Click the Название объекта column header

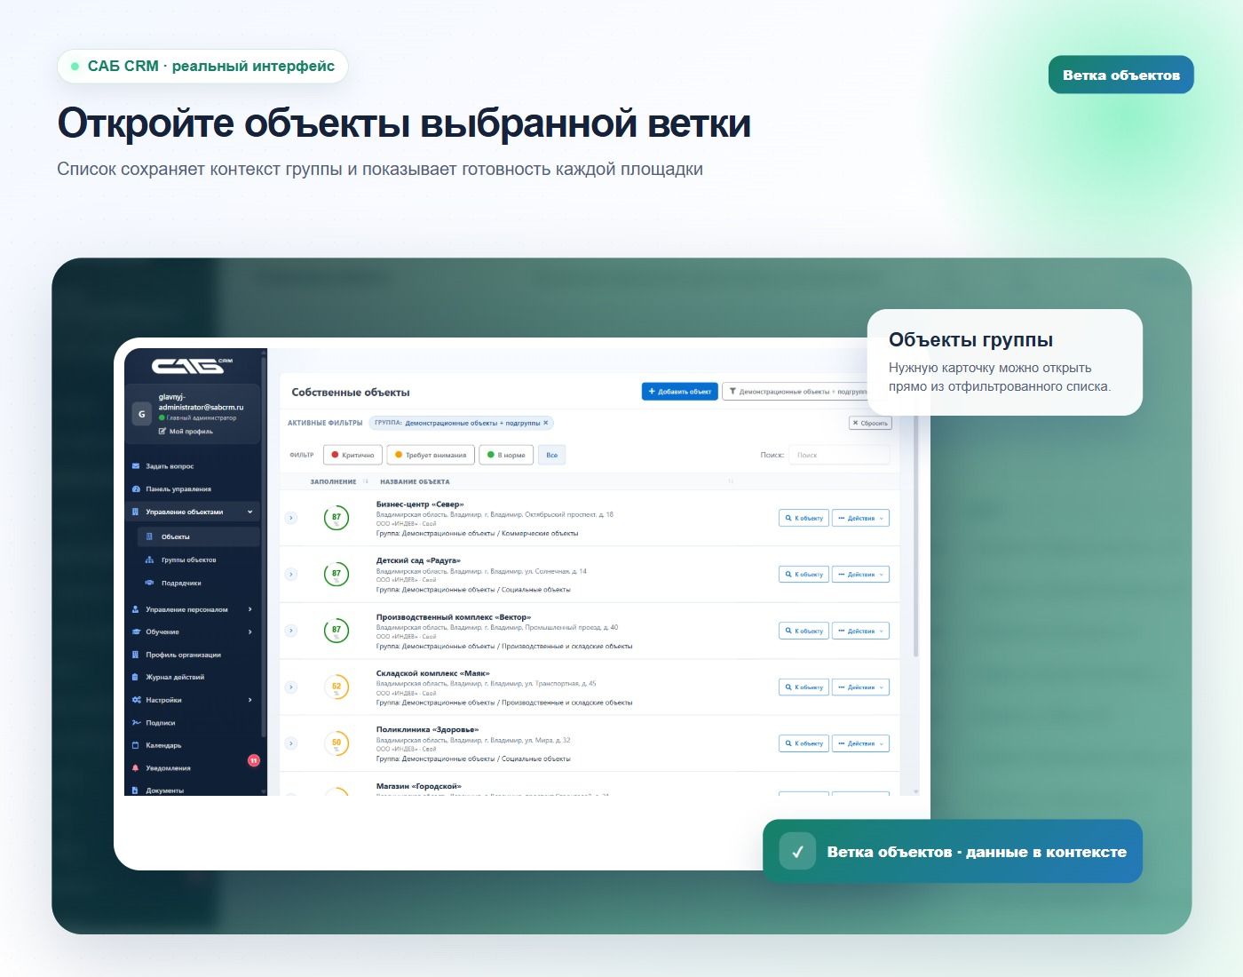(415, 481)
